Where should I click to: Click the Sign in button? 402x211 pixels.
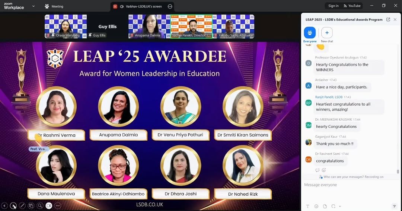tap(333, 6)
